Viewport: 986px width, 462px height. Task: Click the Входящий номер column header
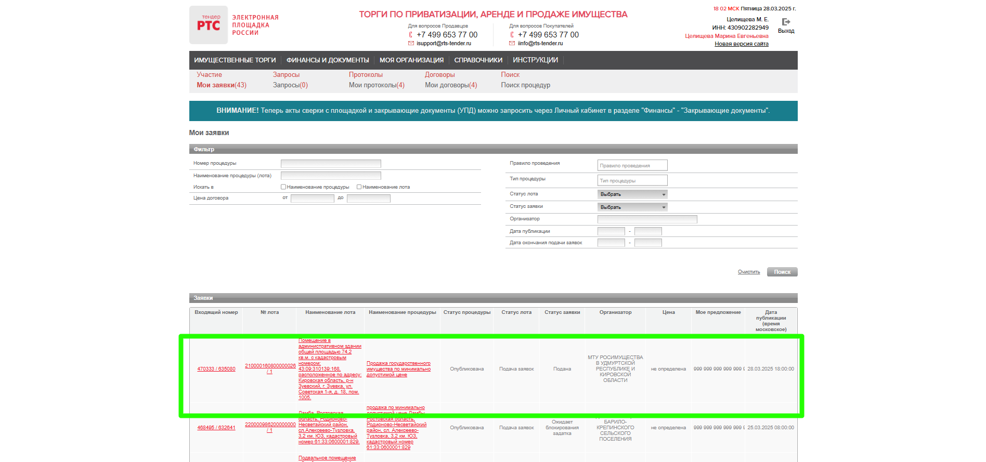216,312
